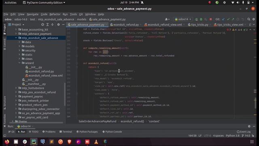
Task: Click the Git commit checkmark icon
Action: (x=228, y=19)
